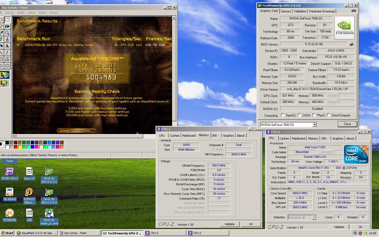This screenshot has height=237, width=379.
Task: Select the GPU-Z.0.4.0 desktop shortcut
Action: 49,196
